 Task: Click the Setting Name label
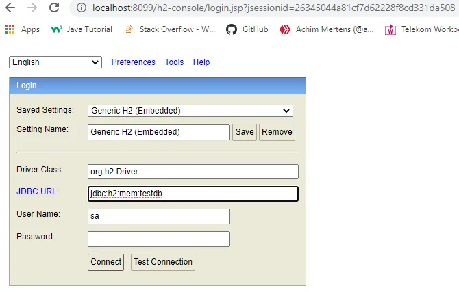[x=42, y=129]
